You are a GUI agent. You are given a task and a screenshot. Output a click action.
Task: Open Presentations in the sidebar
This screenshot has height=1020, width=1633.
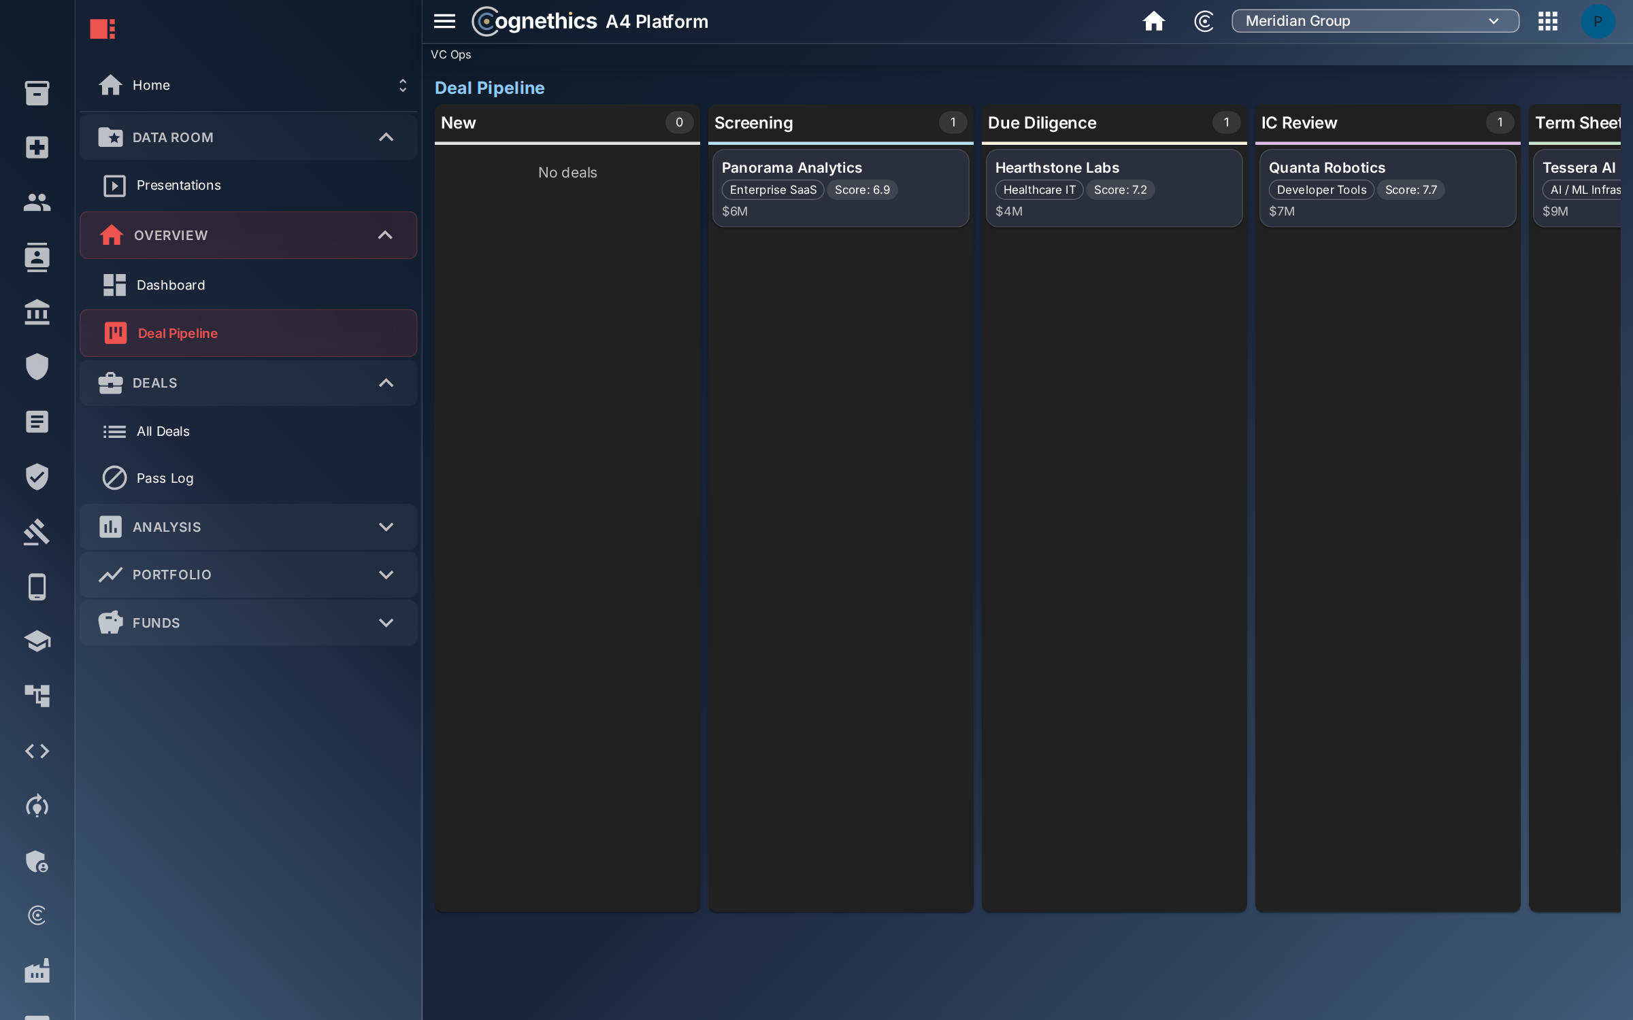pyautogui.click(x=248, y=185)
